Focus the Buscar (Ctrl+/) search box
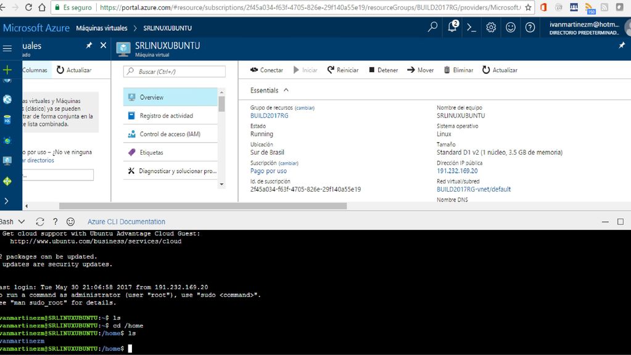Image resolution: width=631 pixels, height=355 pixels. [174, 71]
